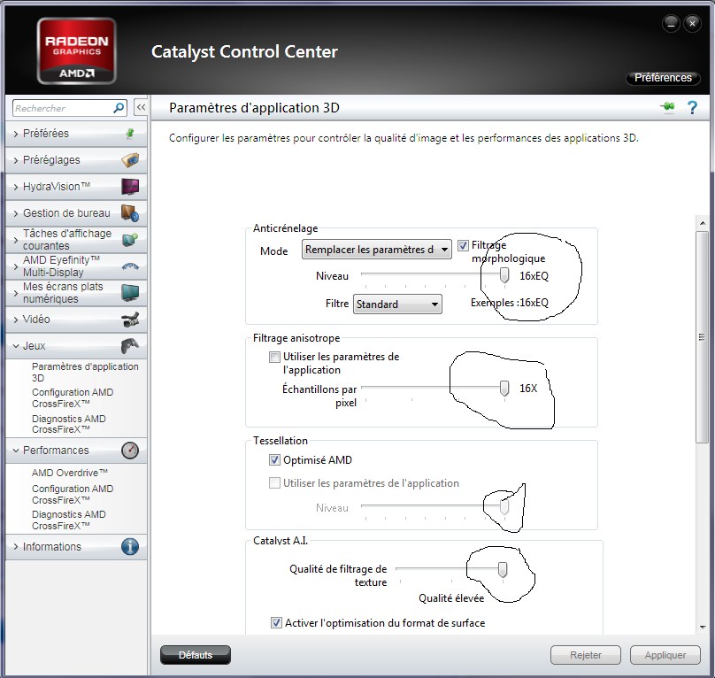
Task: Toggle Tessellation Utiliser les paramètres de l'application
Action: [x=274, y=482]
